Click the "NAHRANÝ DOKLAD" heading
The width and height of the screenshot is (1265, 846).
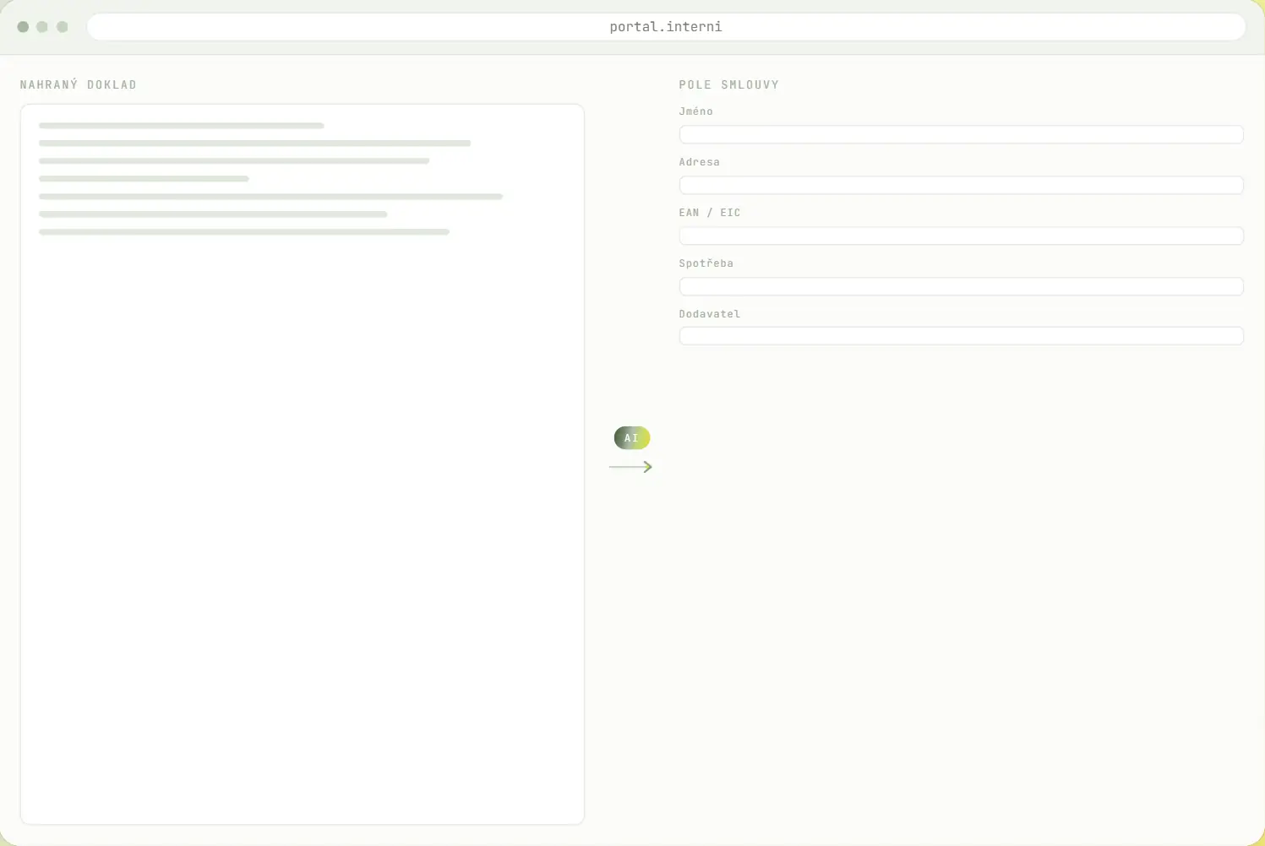coord(79,84)
